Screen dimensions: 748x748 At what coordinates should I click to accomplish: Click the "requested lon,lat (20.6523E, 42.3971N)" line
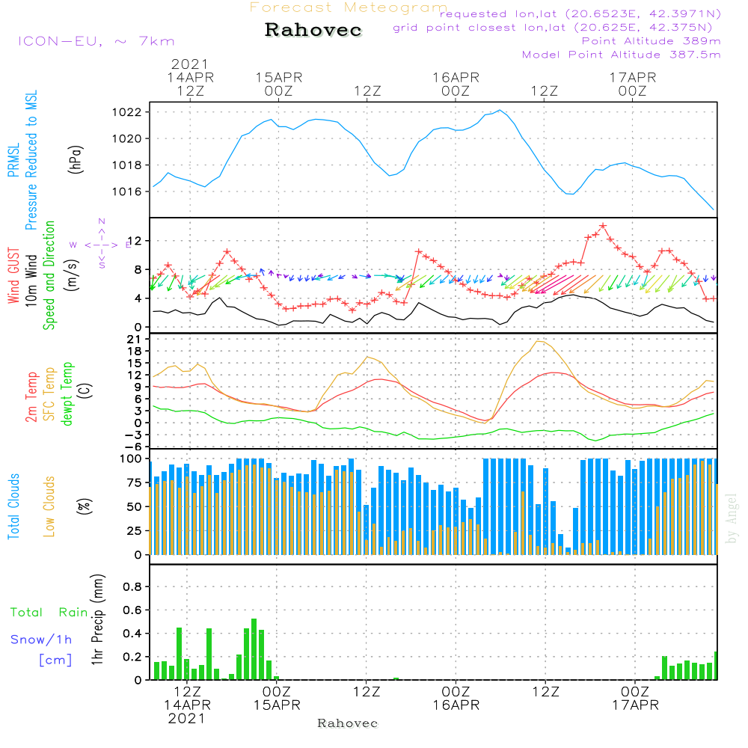(x=580, y=13)
